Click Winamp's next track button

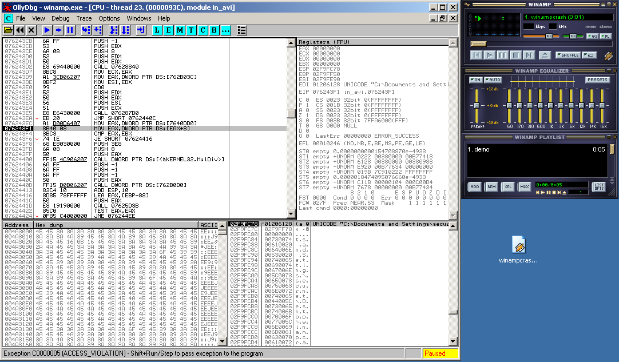(529, 55)
